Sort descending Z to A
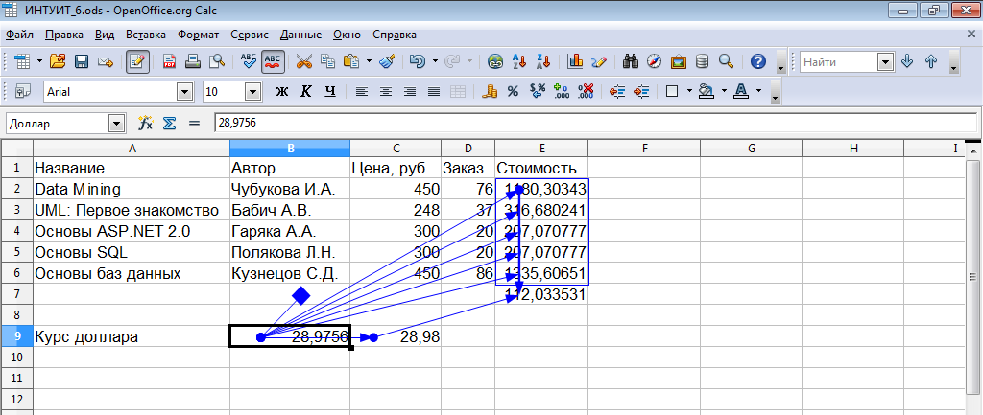Image resolution: width=983 pixels, height=415 pixels. click(x=543, y=61)
